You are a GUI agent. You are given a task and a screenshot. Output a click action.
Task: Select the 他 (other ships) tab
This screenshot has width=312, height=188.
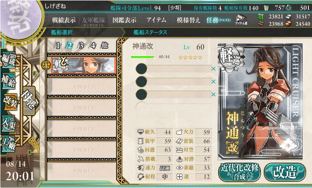tap(105, 46)
